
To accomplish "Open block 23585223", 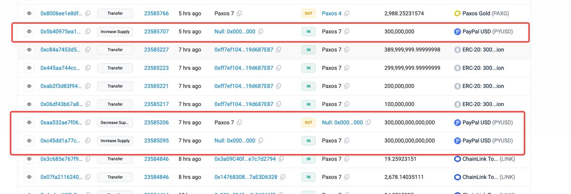I will click(157, 68).
